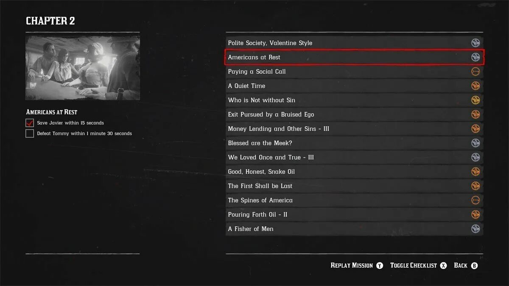Click the Replay Mission label
The height and width of the screenshot is (286, 509).
[352, 266]
